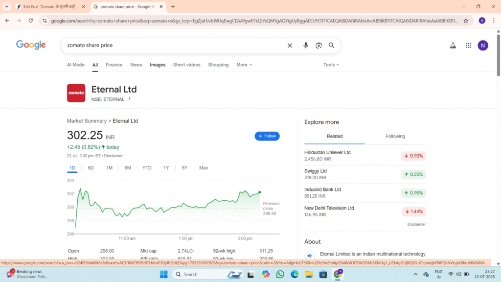Image resolution: width=501 pixels, height=282 pixels.
Task: Open Google Lens image search
Action: click(x=319, y=46)
